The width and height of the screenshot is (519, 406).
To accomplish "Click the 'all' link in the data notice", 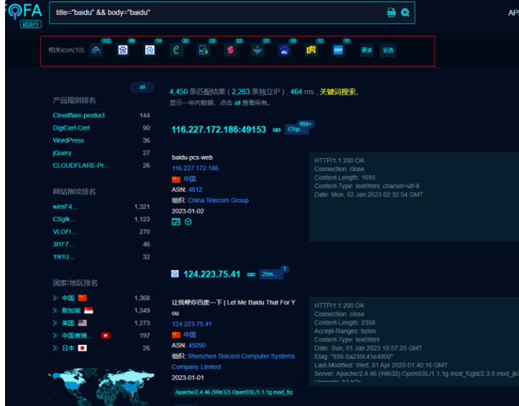I will point(237,103).
